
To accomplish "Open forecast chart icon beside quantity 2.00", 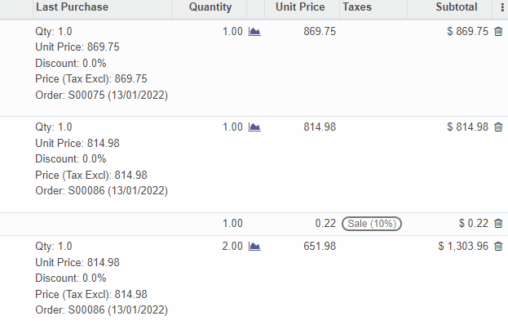I will coord(254,246).
